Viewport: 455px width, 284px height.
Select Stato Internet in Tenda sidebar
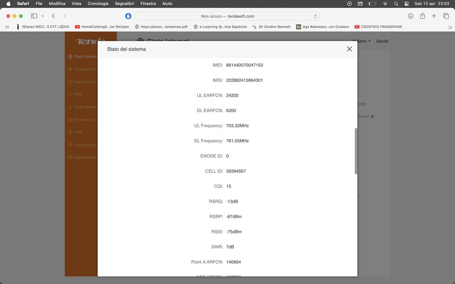[x=83, y=56]
